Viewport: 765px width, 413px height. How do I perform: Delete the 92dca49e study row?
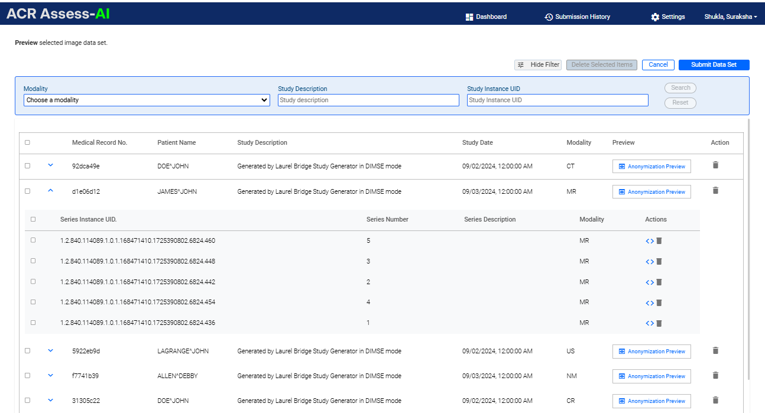[x=715, y=165]
